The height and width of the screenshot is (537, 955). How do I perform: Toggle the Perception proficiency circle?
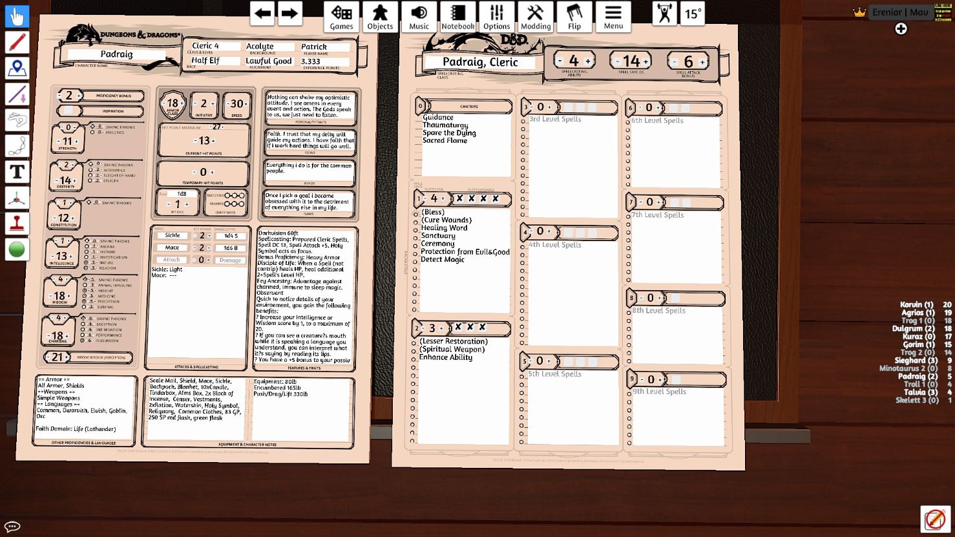85,302
